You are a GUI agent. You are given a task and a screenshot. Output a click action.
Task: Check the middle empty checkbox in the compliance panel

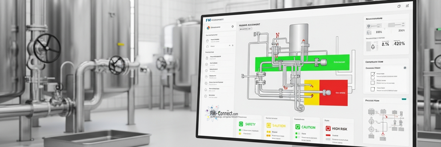point(373,83)
